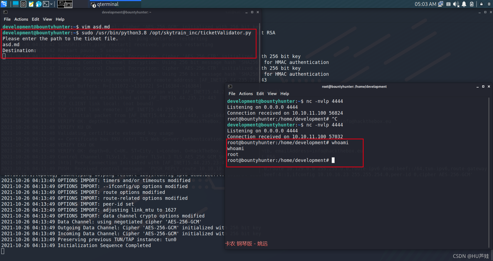Click 'Preserving previous TUN/TAP instance: tun0' line

(x=89, y=239)
